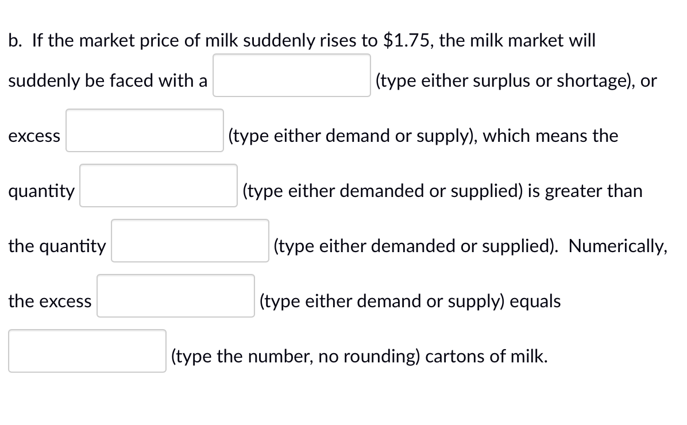Select the phrase 'is greater than'

tap(586, 191)
